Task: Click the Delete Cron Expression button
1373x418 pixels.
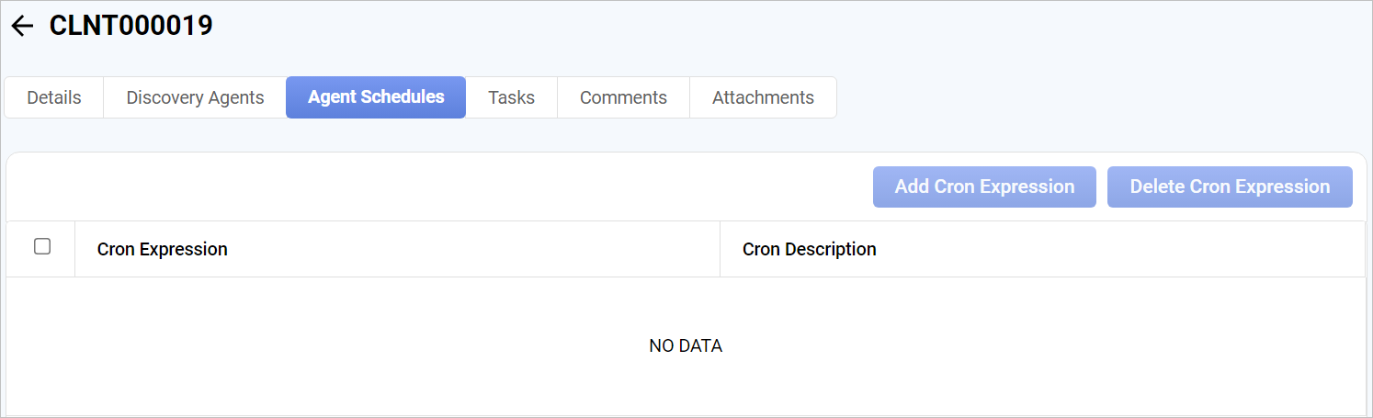Action: (x=1230, y=186)
